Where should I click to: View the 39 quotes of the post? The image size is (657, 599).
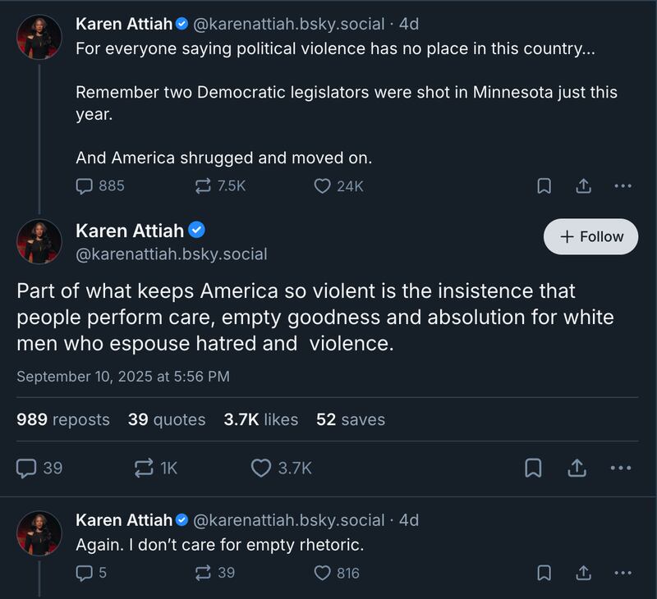point(167,419)
